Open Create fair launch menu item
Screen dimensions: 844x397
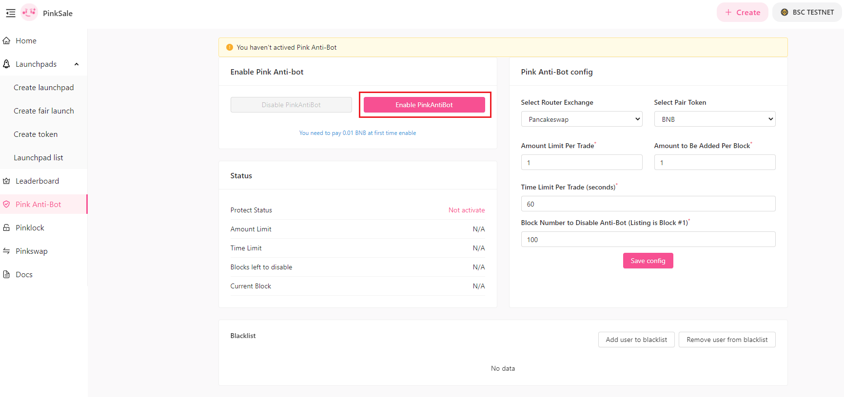point(43,111)
